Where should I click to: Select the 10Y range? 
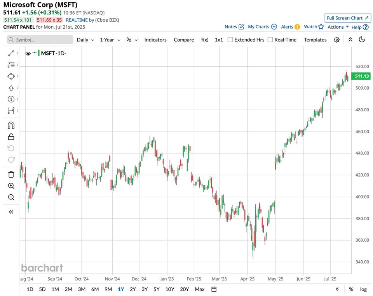170,289
